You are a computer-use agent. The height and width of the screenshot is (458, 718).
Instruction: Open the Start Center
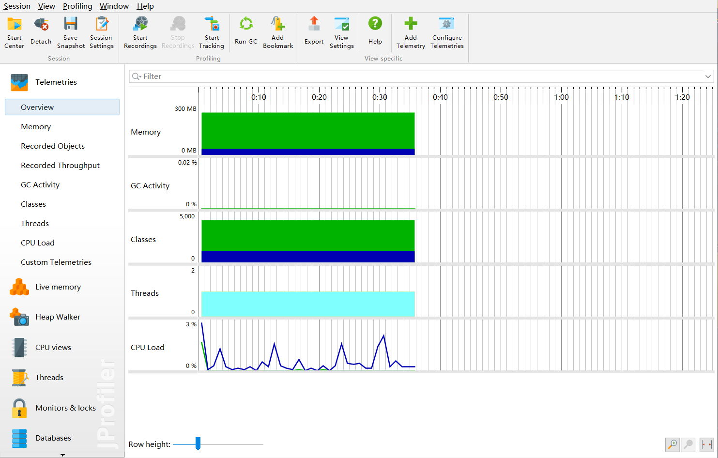click(x=14, y=32)
